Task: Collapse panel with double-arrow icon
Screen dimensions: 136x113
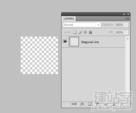Action: [x=124, y=14]
